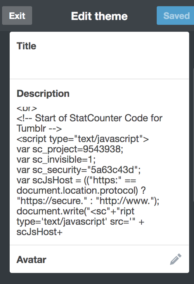Screen dimensions: 194x284
Task: Place cursor on the document.write line
Action: coord(75,211)
